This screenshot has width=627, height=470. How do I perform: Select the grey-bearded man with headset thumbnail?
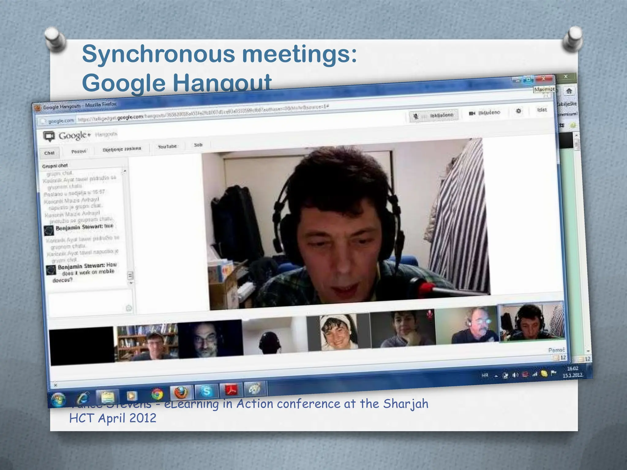[467, 325]
